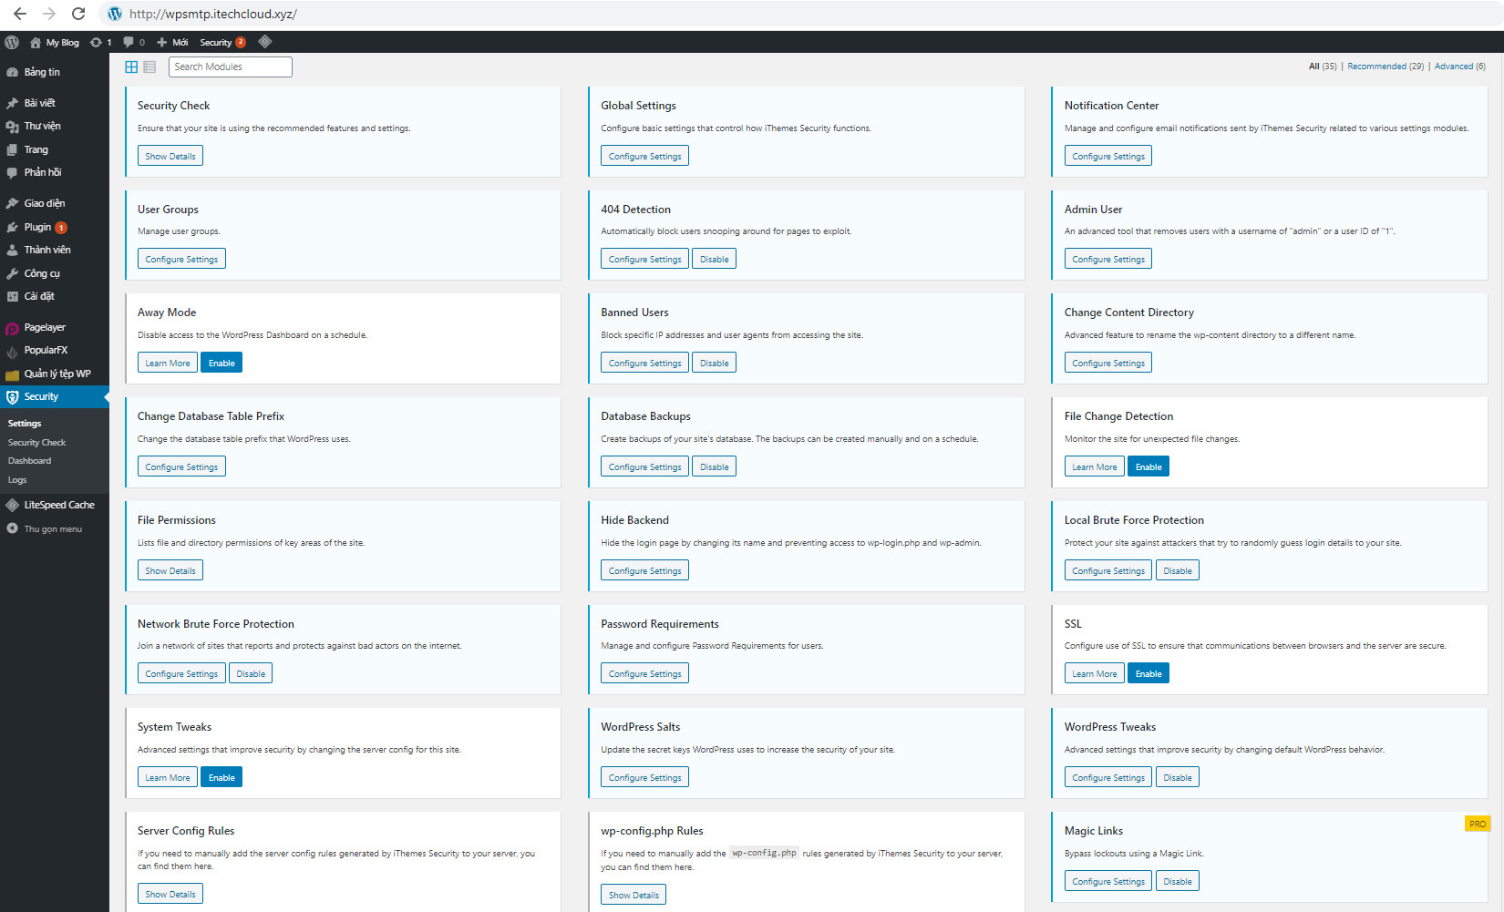Configure Settings for User Groups
The image size is (1504, 912).
point(181,259)
